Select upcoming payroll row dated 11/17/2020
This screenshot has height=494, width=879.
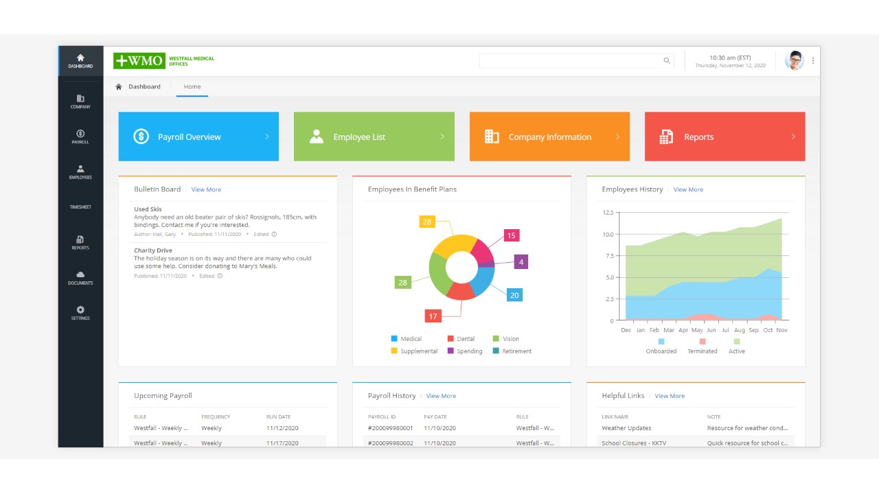click(x=228, y=442)
